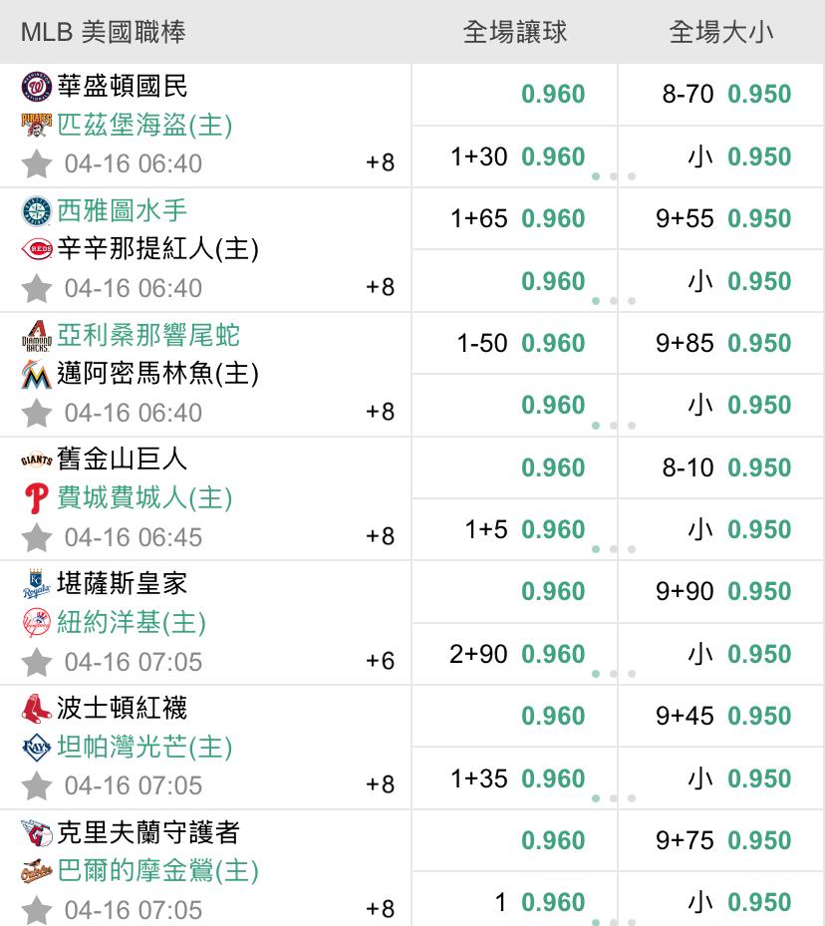Click the Tampa Bay Rays logo
Image resolution: width=825 pixels, height=926 pixels.
(37, 747)
